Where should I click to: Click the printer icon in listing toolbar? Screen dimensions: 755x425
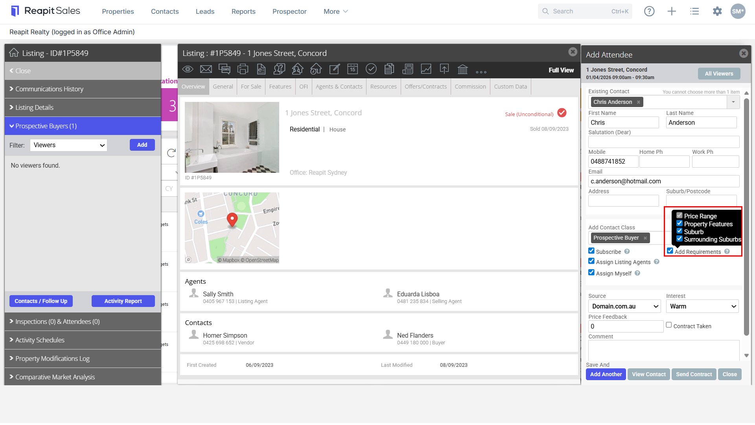[243, 69]
